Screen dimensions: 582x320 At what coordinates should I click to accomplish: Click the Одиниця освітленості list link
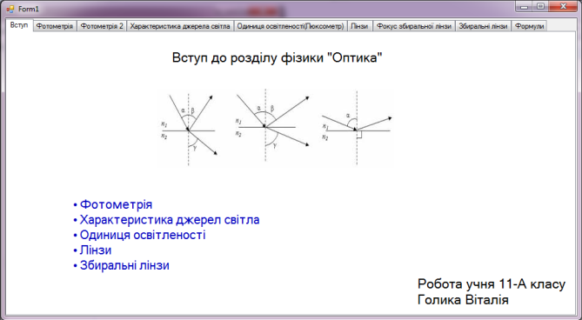click(x=143, y=235)
